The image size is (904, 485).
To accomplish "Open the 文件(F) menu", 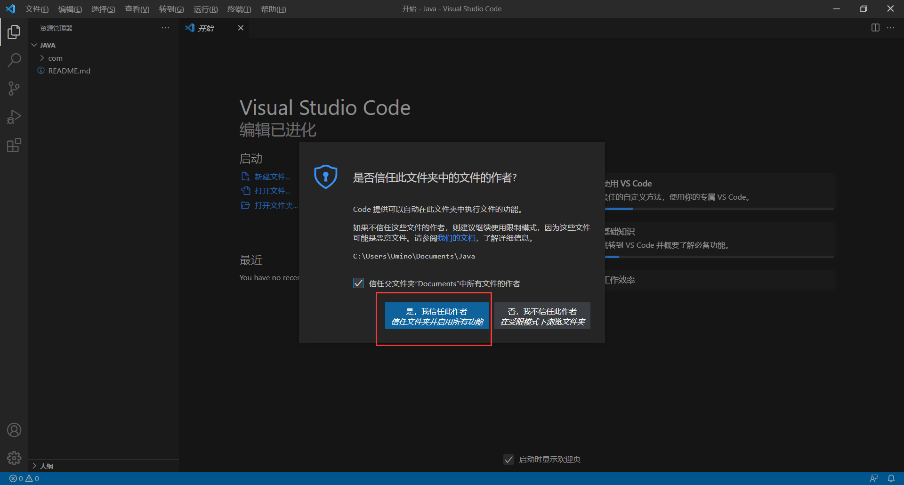I will (x=37, y=9).
